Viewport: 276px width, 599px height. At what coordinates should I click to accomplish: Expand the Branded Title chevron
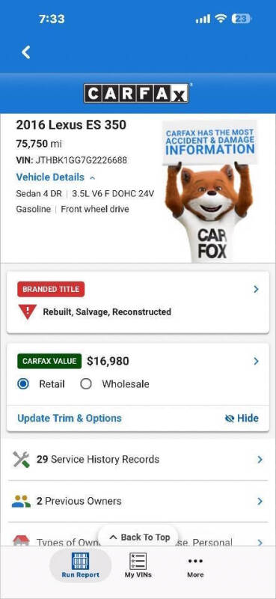pyautogui.click(x=256, y=290)
